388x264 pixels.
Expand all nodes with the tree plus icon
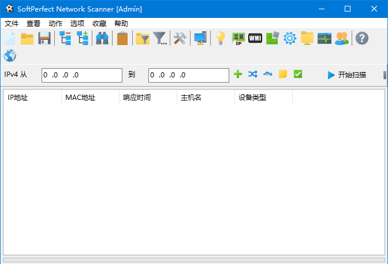click(83, 38)
